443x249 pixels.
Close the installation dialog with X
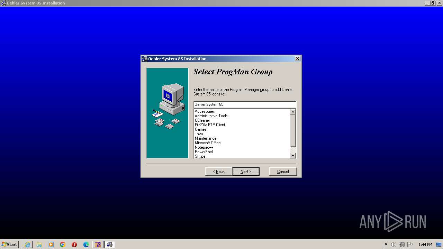point(297,59)
